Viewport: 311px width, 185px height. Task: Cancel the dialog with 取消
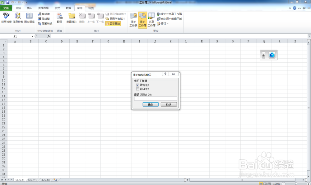point(169,105)
